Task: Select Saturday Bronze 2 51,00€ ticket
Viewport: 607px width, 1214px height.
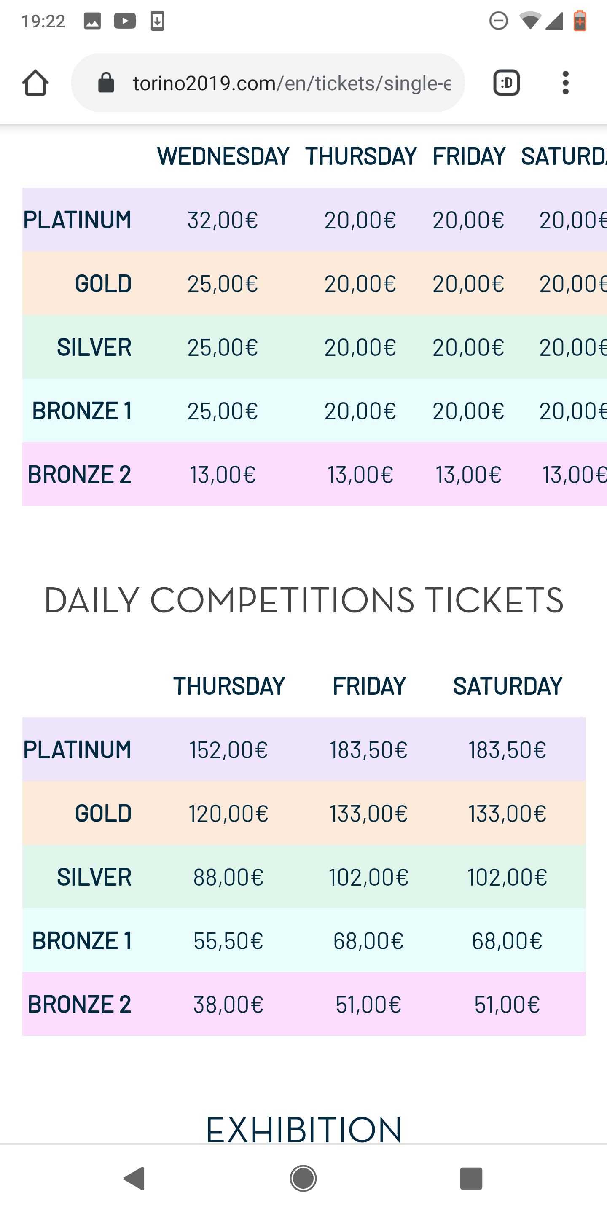Action: point(507,1004)
